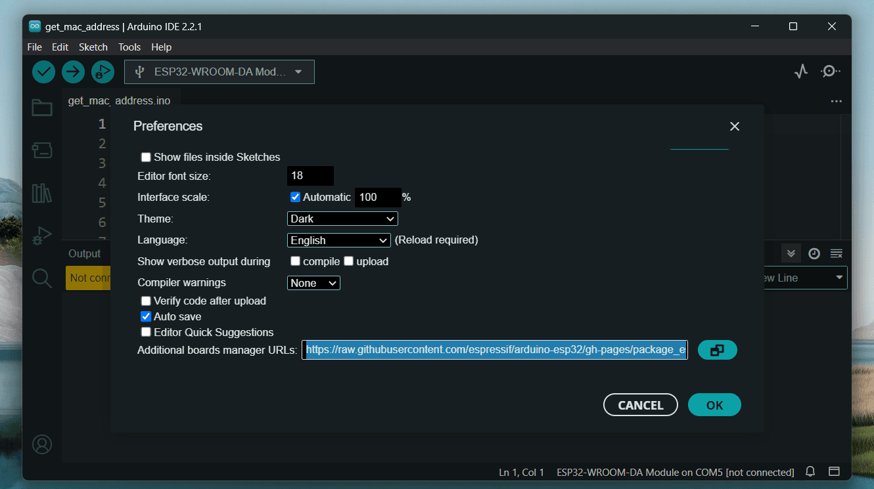
Task: Toggle the bottom panel icon in status bar
Action: 834,471
